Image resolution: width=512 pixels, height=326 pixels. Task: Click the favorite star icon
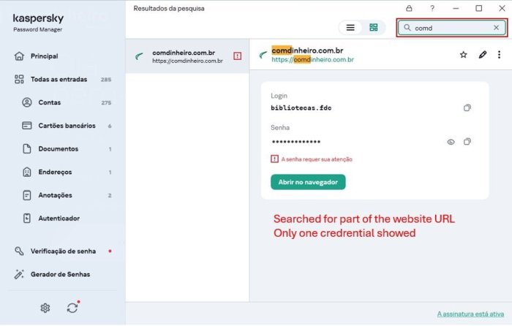pos(463,55)
